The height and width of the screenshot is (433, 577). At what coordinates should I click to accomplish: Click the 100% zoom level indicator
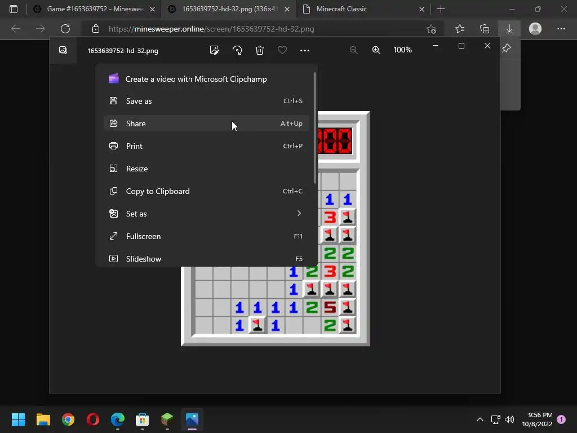tap(402, 50)
